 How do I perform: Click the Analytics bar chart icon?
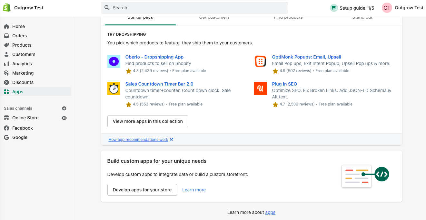[6, 64]
